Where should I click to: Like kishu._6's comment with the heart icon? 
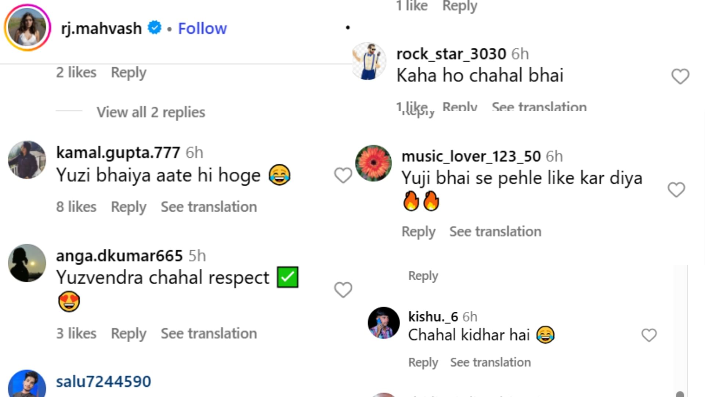(x=648, y=335)
